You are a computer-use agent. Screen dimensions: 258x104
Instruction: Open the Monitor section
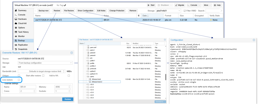(x=21, y=36)
